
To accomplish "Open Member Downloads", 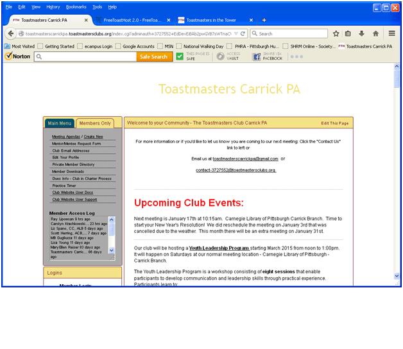I will (x=68, y=171).
